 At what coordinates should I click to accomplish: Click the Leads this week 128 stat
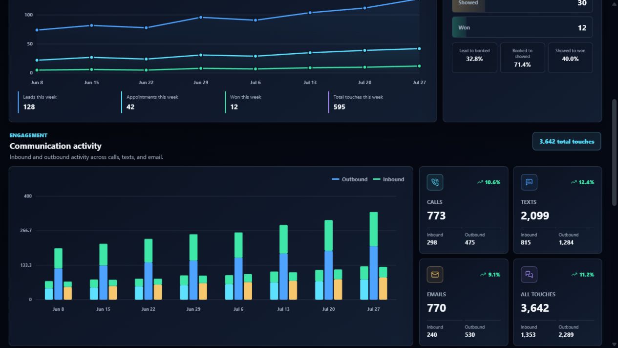pyautogui.click(x=67, y=102)
